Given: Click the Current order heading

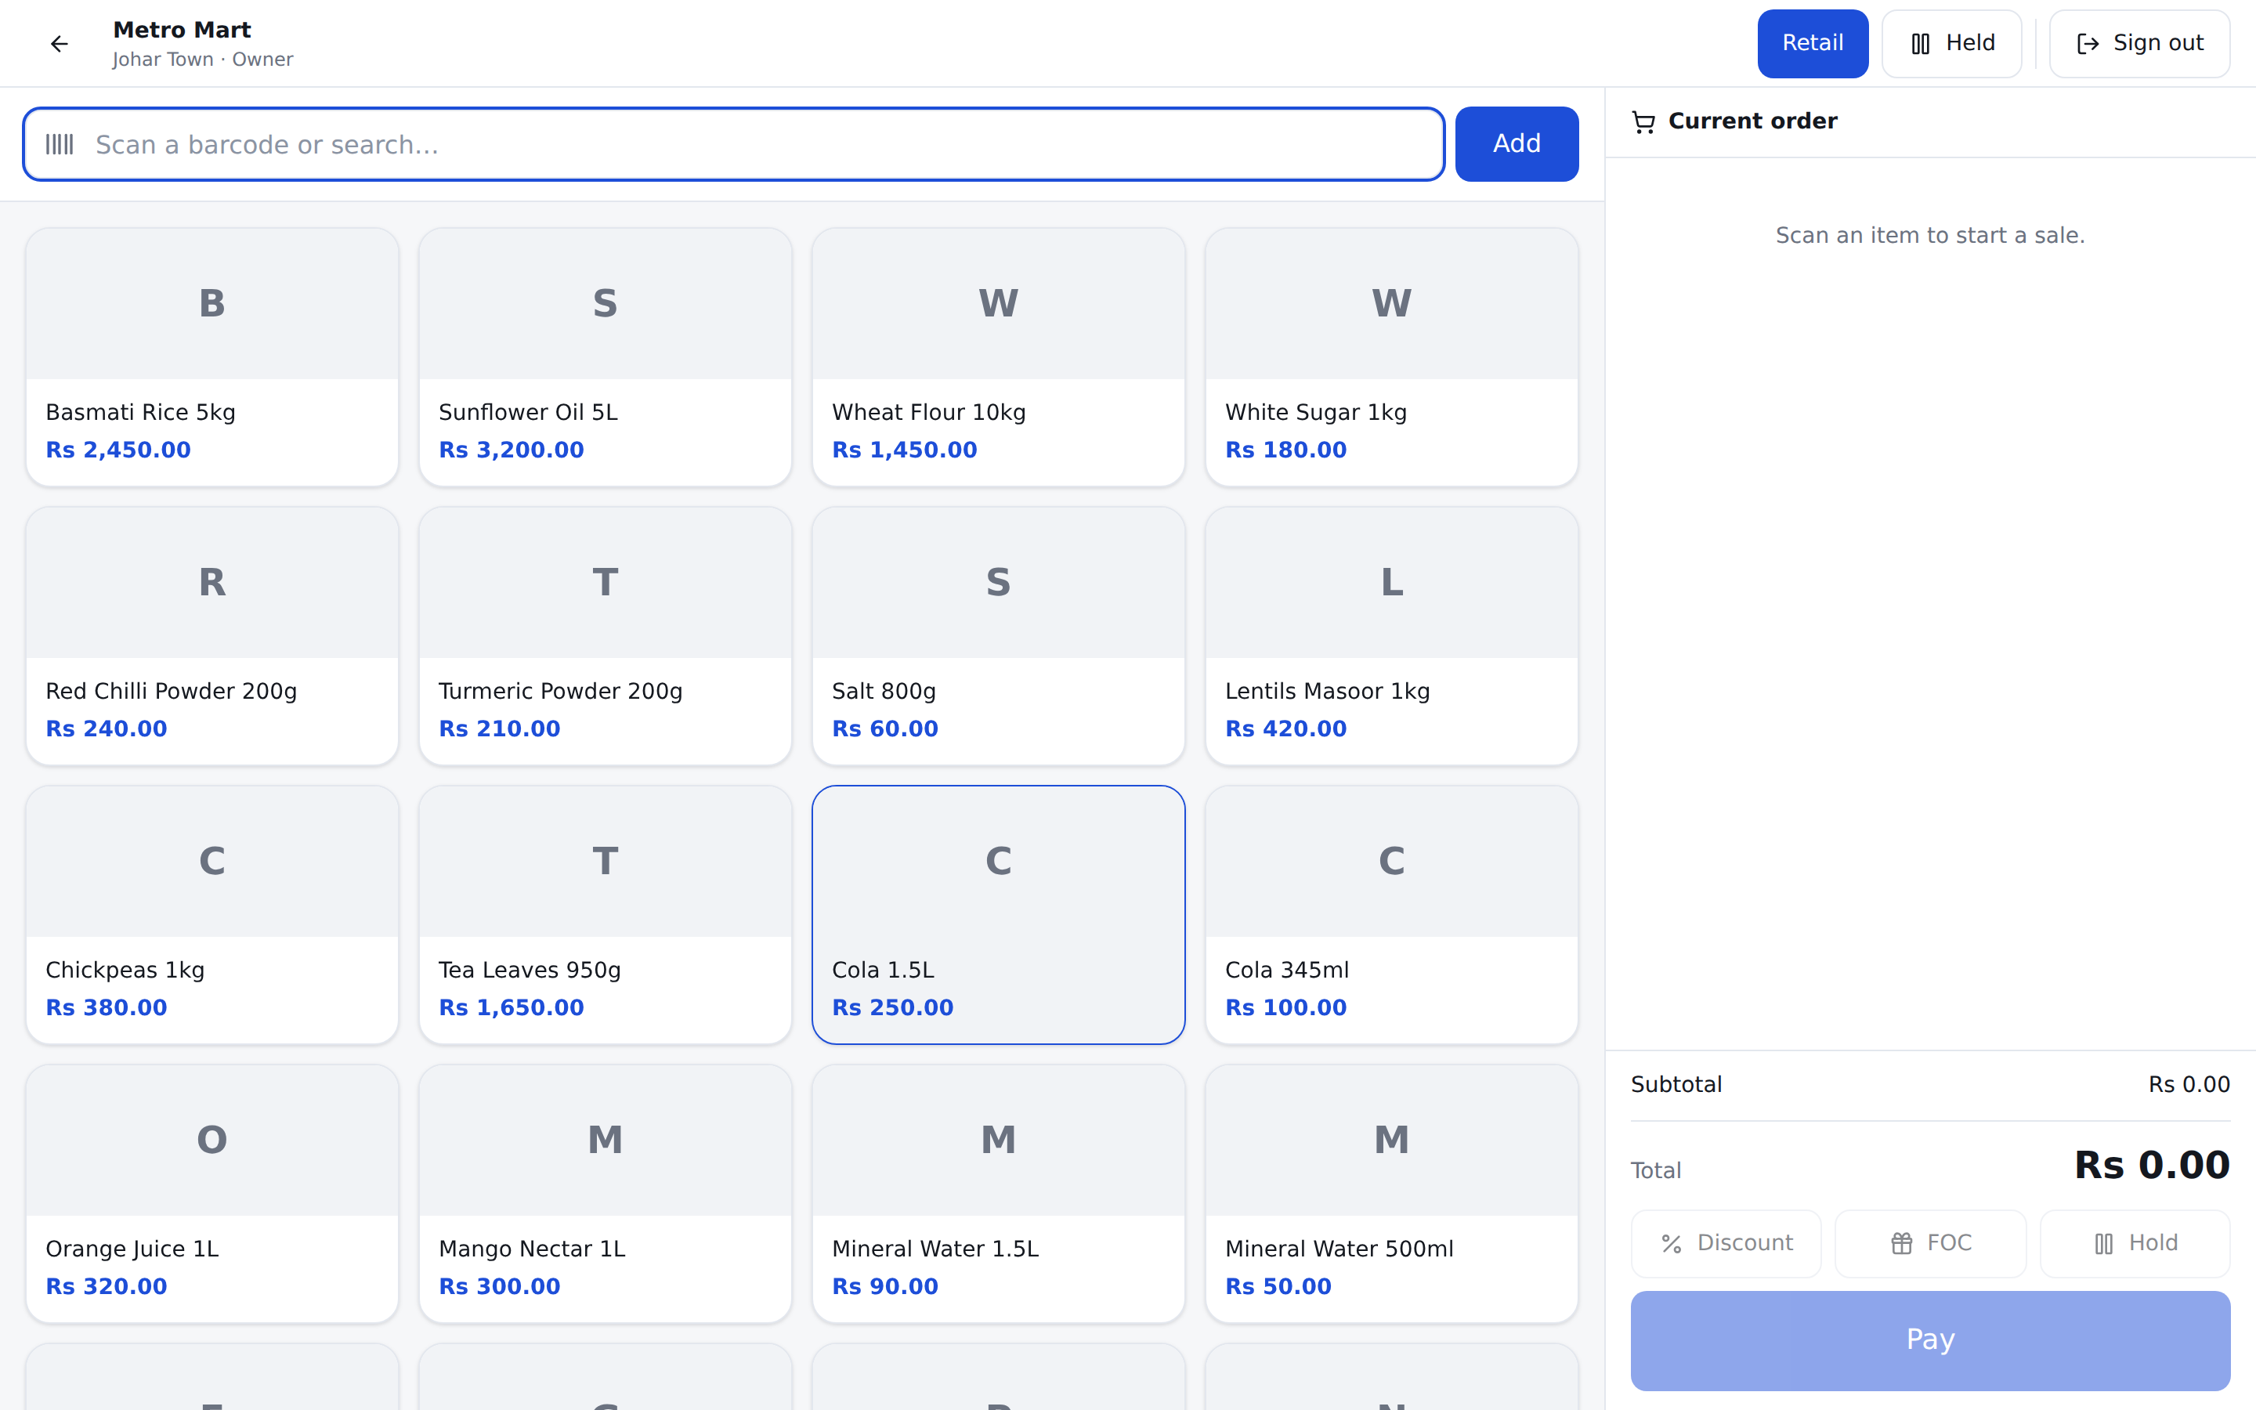Looking at the screenshot, I should (x=1752, y=121).
